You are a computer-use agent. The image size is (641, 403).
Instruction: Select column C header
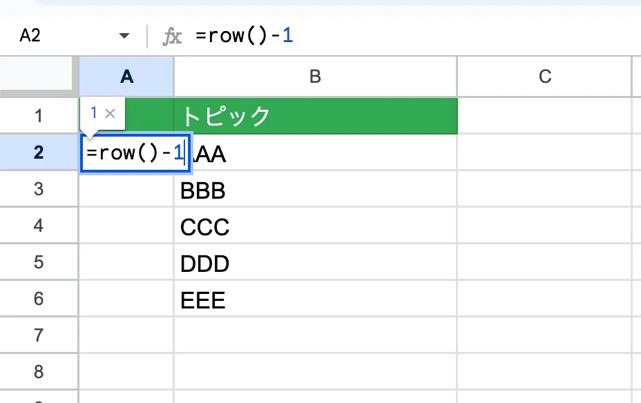pos(544,77)
